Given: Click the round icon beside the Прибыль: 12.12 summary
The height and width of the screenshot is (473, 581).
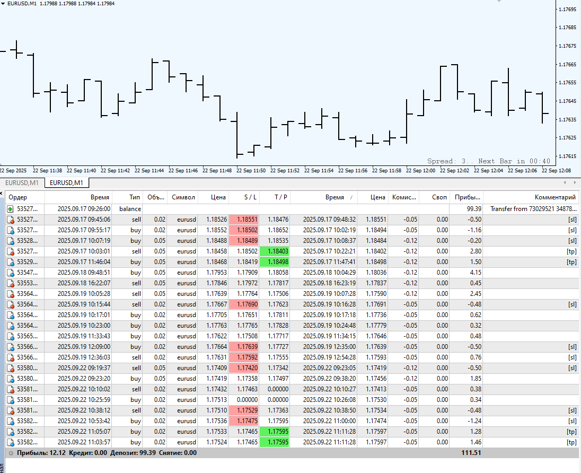Looking at the screenshot, I should coord(11,453).
